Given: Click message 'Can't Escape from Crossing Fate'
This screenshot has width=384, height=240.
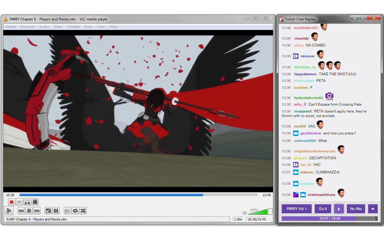Looking at the screenshot, I should [335, 104].
